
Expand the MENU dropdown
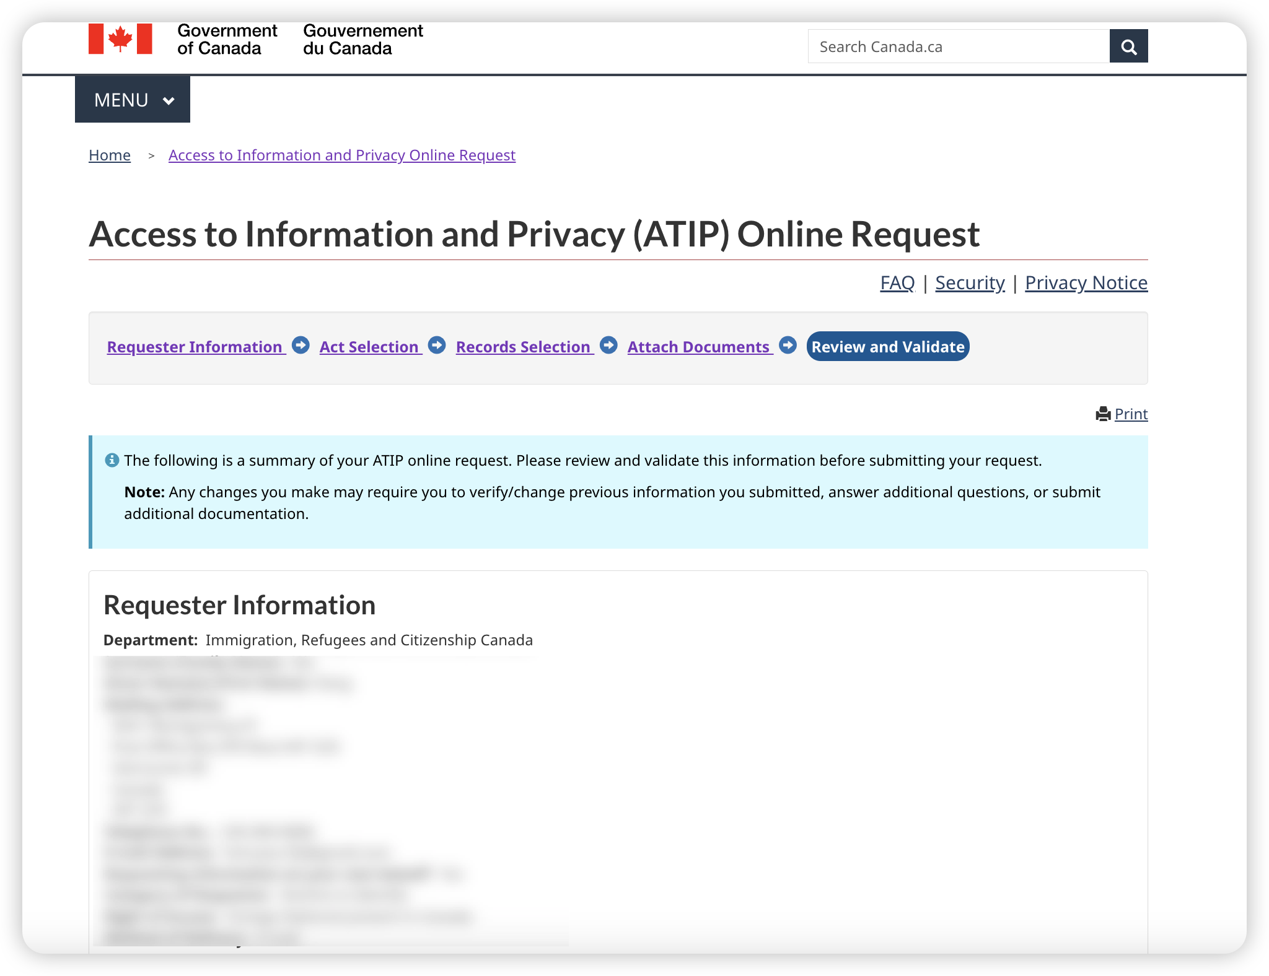pyautogui.click(x=133, y=100)
